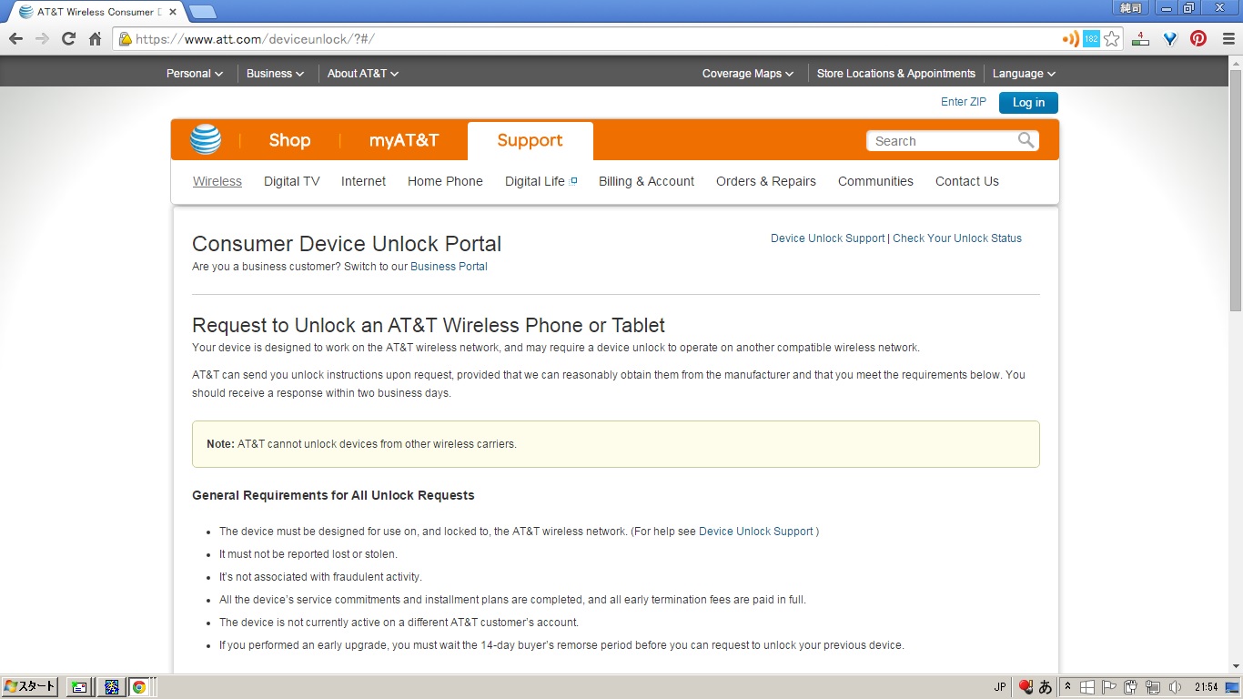Click the power plug tray icon

(1131, 687)
